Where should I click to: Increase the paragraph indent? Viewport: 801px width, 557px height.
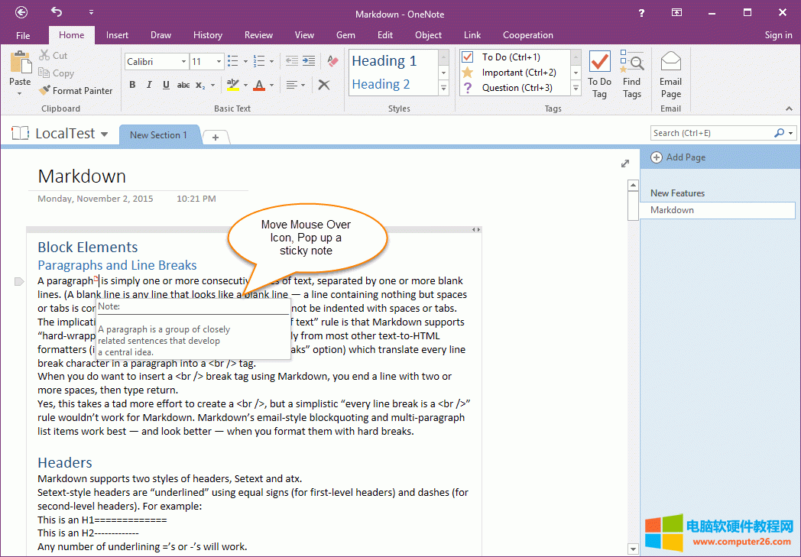point(308,61)
